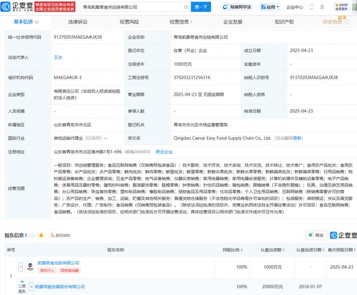Switch to the 法律诉讼 tab
The width and height of the screenshot is (357, 295).
(78, 22)
